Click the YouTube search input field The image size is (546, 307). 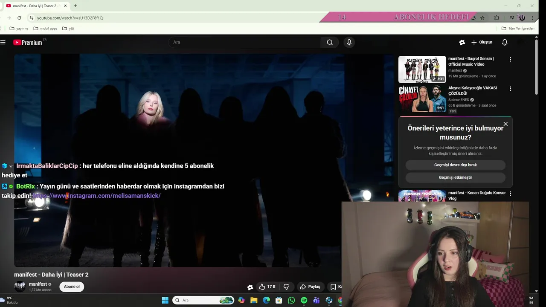point(245,42)
